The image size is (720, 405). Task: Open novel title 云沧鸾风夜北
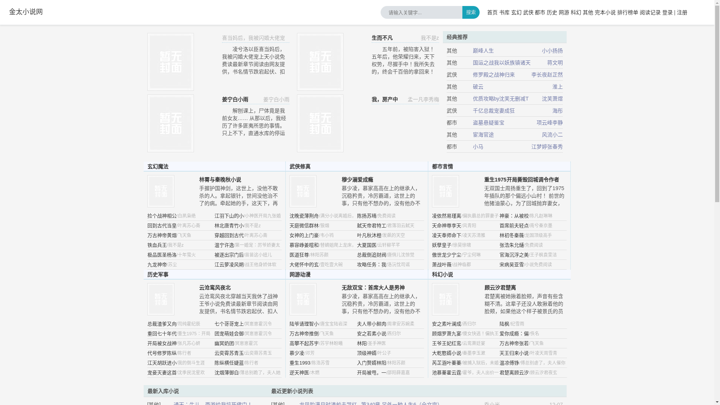point(214,288)
